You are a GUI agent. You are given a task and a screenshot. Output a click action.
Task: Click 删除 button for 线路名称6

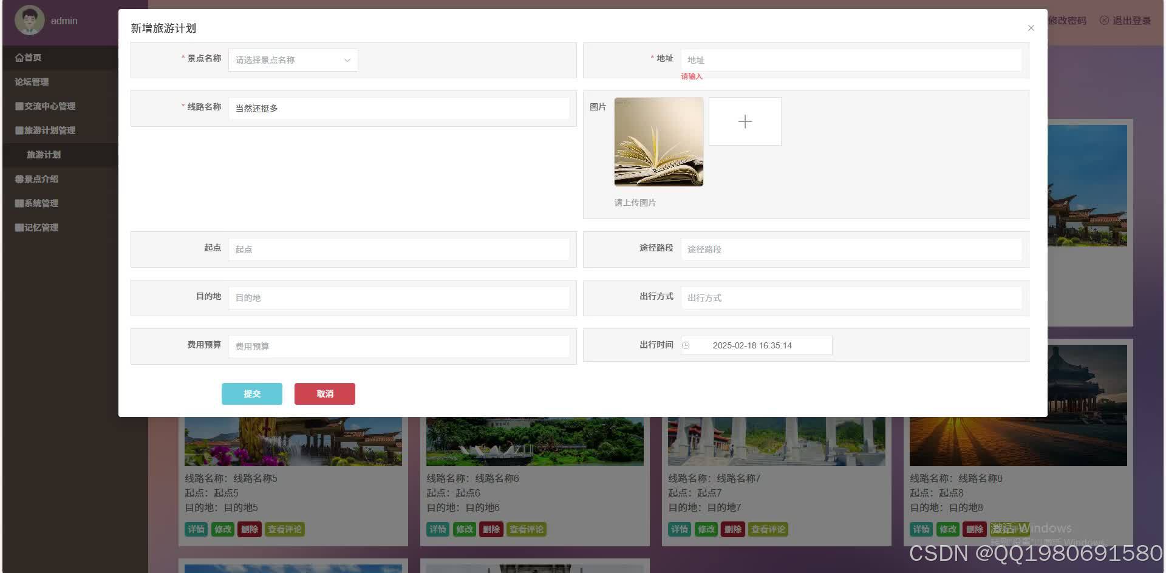pyautogui.click(x=491, y=529)
